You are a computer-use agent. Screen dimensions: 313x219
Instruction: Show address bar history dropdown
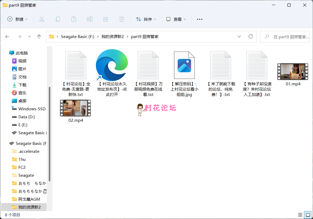(239, 37)
